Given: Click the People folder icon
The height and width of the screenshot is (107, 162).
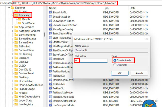Looking at the screenshot, I should (x=20, y=19).
